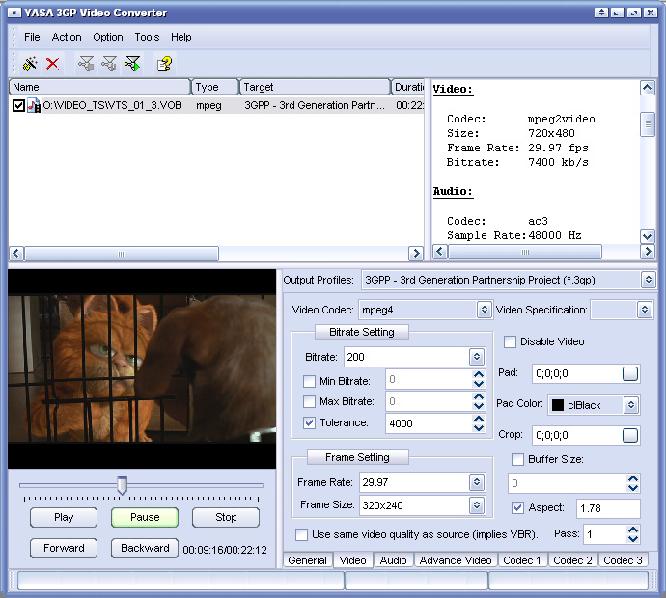Check the Disable Video option
666x598 pixels.
pyautogui.click(x=510, y=341)
